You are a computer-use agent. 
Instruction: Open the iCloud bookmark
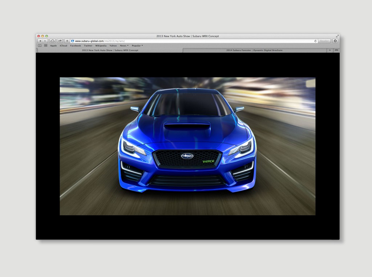(63, 45)
